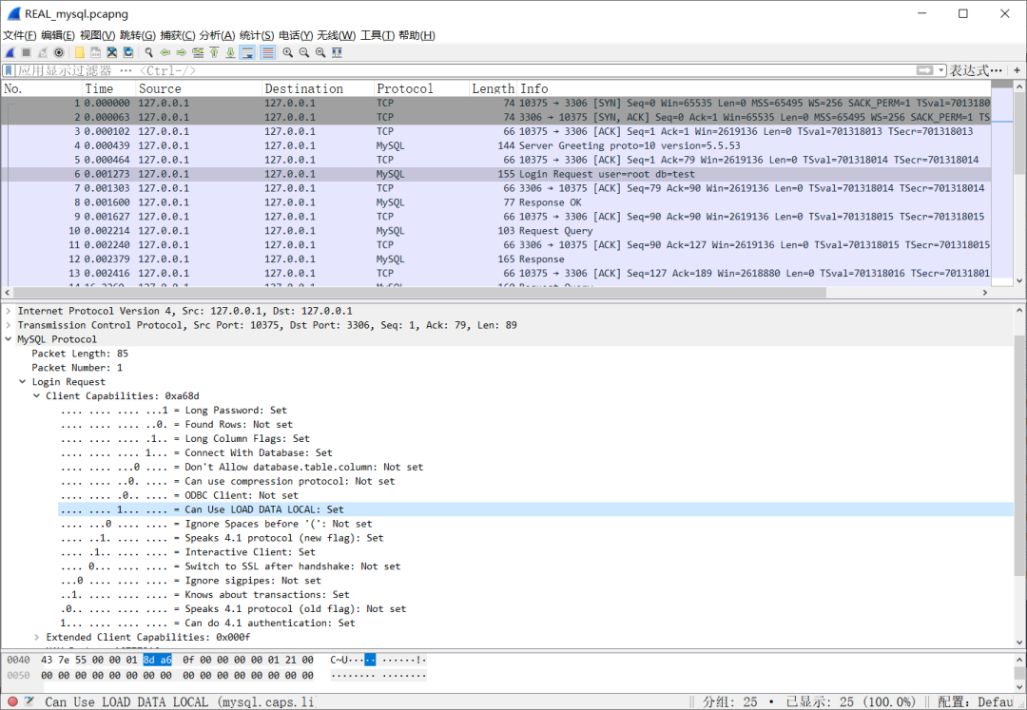Open the 捕获(C) menu
This screenshot has width=1027, height=710.
point(178,35)
